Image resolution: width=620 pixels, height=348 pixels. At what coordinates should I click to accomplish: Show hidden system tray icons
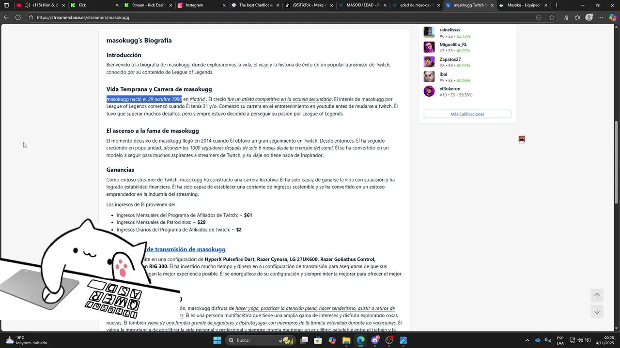(x=527, y=340)
